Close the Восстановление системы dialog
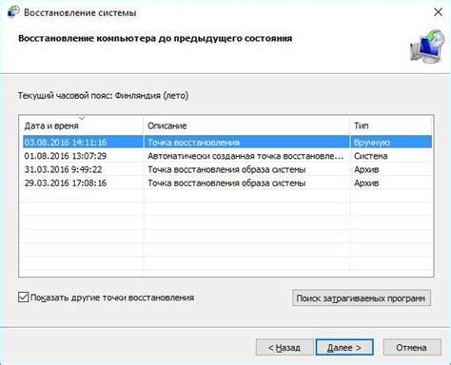 click(438, 12)
